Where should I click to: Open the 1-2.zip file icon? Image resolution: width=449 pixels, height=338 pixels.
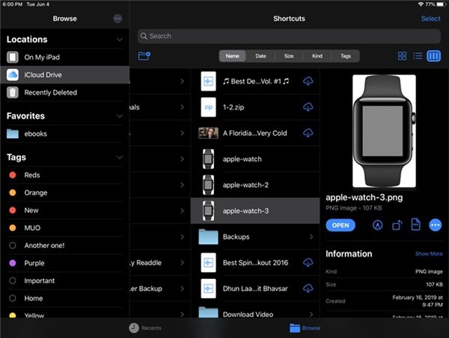click(x=208, y=107)
